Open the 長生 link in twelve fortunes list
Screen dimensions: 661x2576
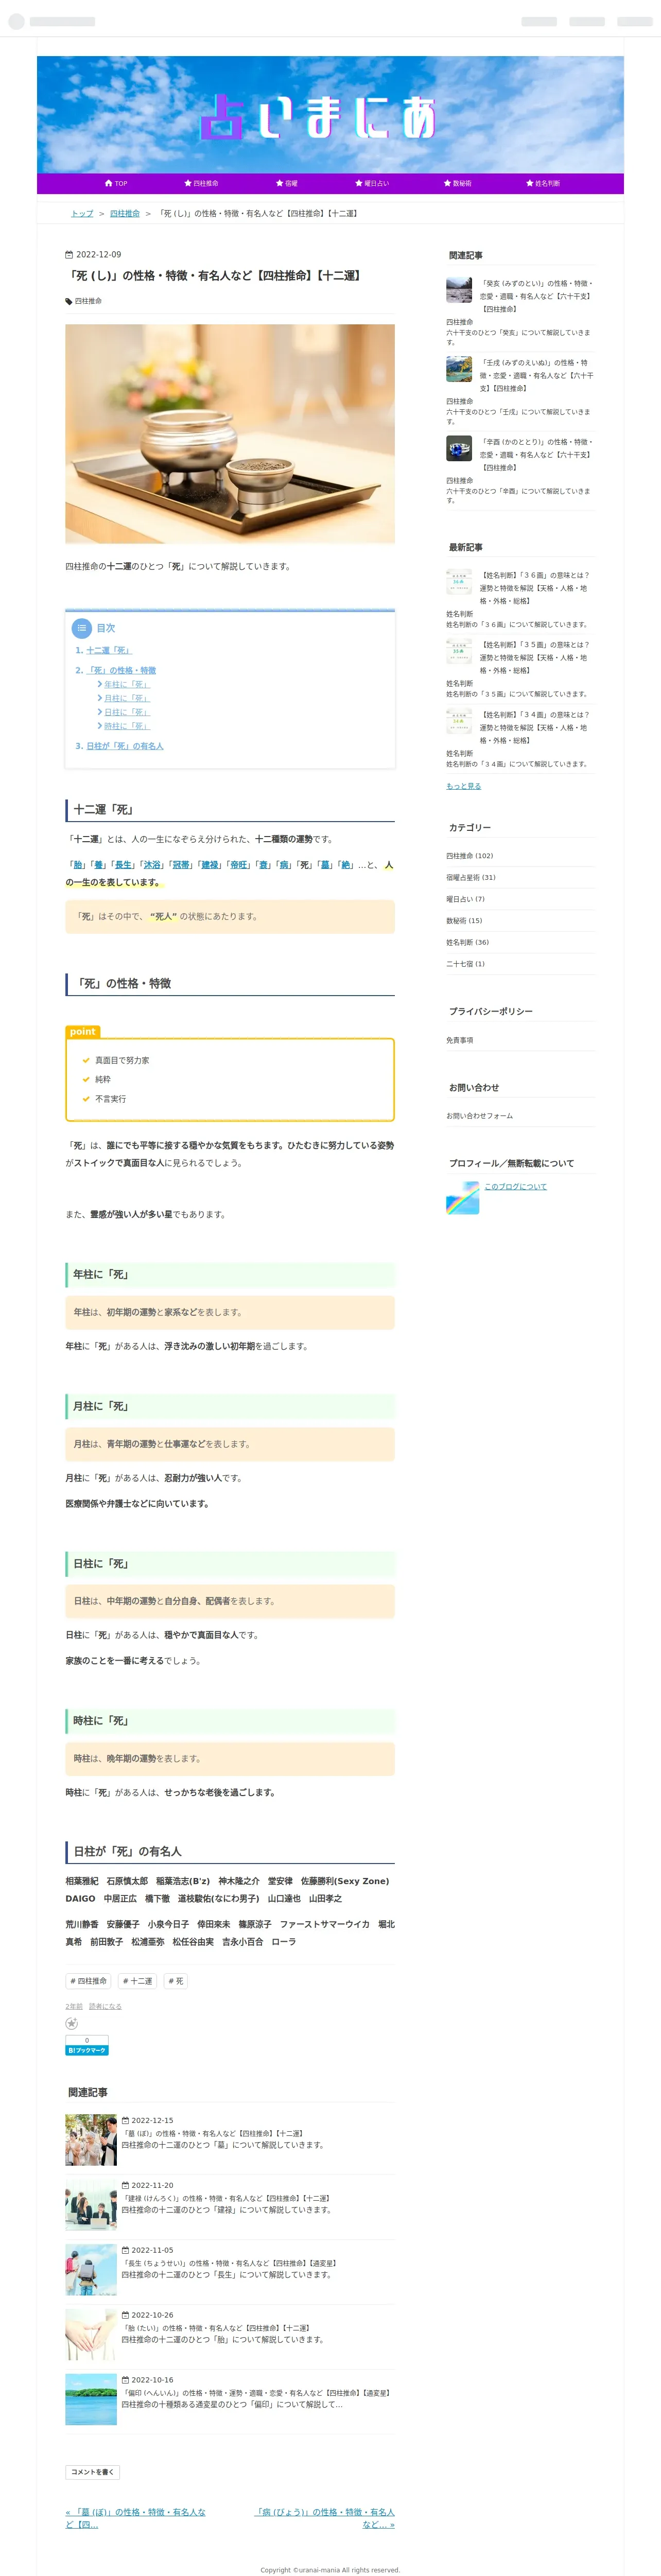pyautogui.click(x=123, y=865)
